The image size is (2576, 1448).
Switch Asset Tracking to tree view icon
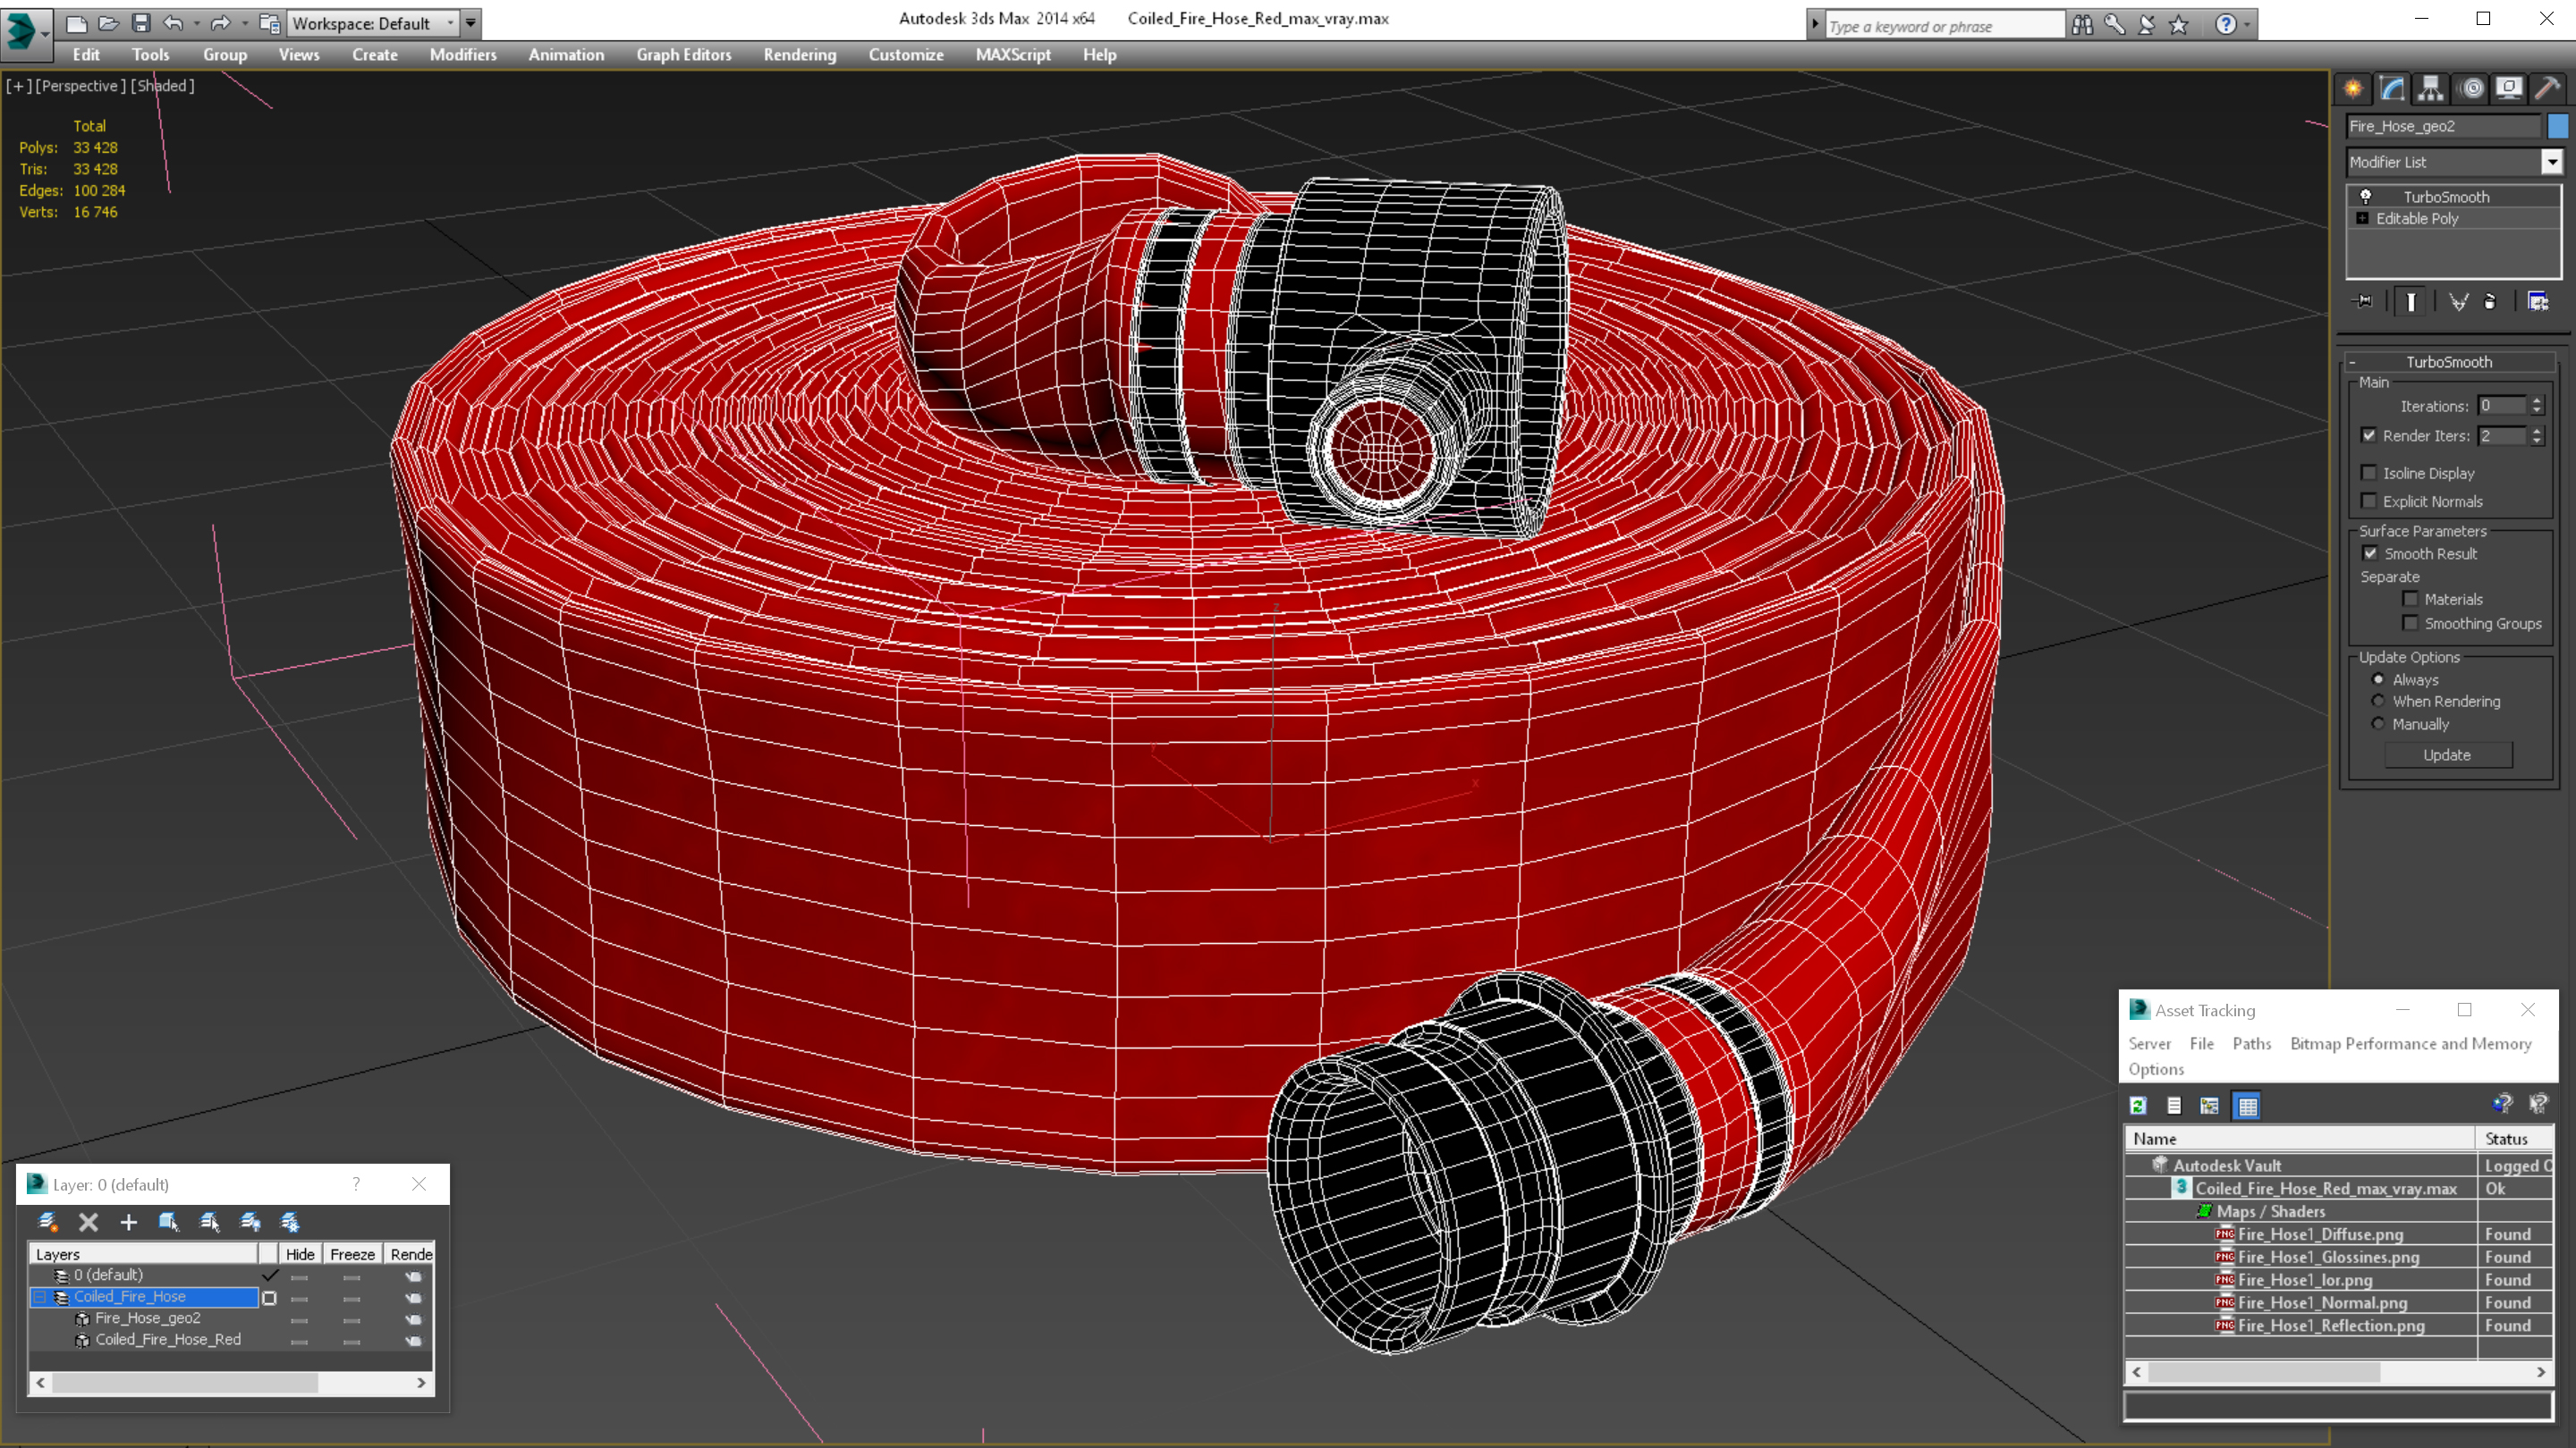pyautogui.click(x=2210, y=1107)
